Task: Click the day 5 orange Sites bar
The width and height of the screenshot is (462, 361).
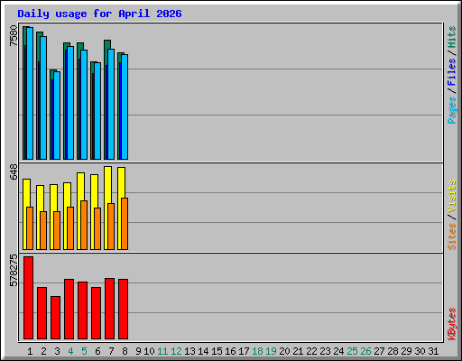Action: tap(84, 225)
